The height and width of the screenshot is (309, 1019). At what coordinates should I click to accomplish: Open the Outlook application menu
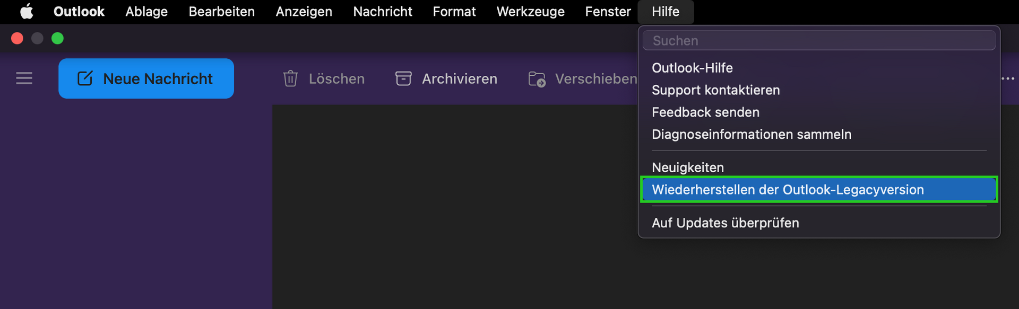tap(79, 11)
